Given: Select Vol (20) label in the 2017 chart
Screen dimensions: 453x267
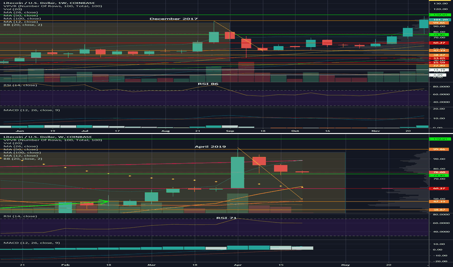Looking at the screenshot, I should [x=13, y=9].
